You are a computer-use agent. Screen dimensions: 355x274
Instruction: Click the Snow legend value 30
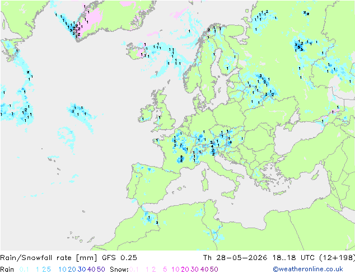click(x=195, y=270)
